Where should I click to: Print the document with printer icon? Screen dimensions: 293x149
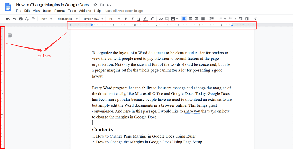[21, 19]
